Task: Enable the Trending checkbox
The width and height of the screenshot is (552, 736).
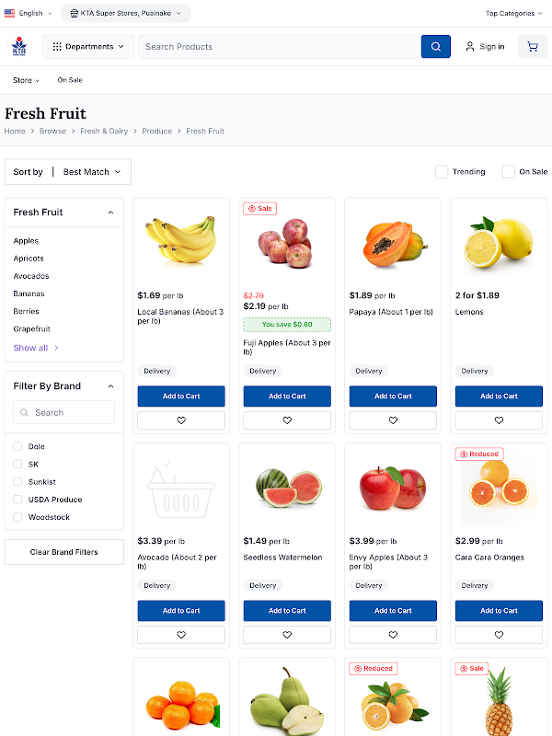Action: pos(442,172)
